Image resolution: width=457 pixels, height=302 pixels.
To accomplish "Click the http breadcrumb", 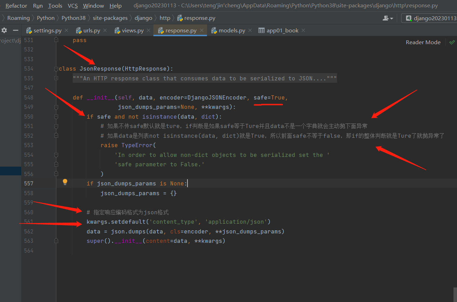I will click(x=165, y=18).
